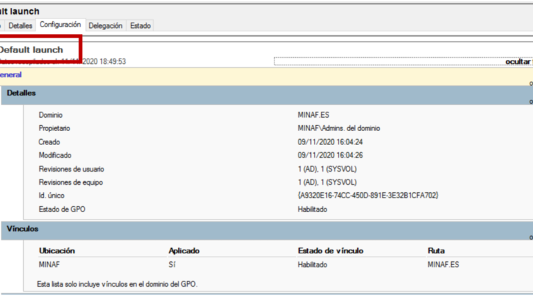Viewport: 533px width, 296px height.
Task: Click the Aplicado column header
Action: (x=184, y=251)
